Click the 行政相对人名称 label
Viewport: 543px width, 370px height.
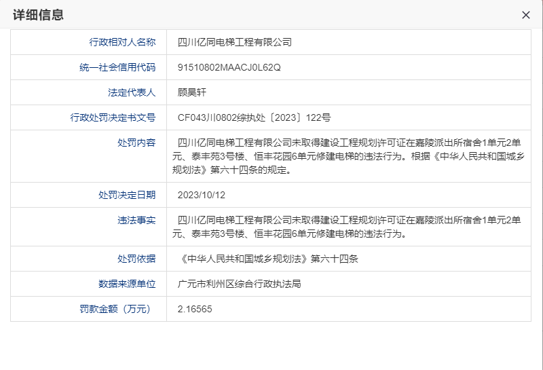[122, 42]
